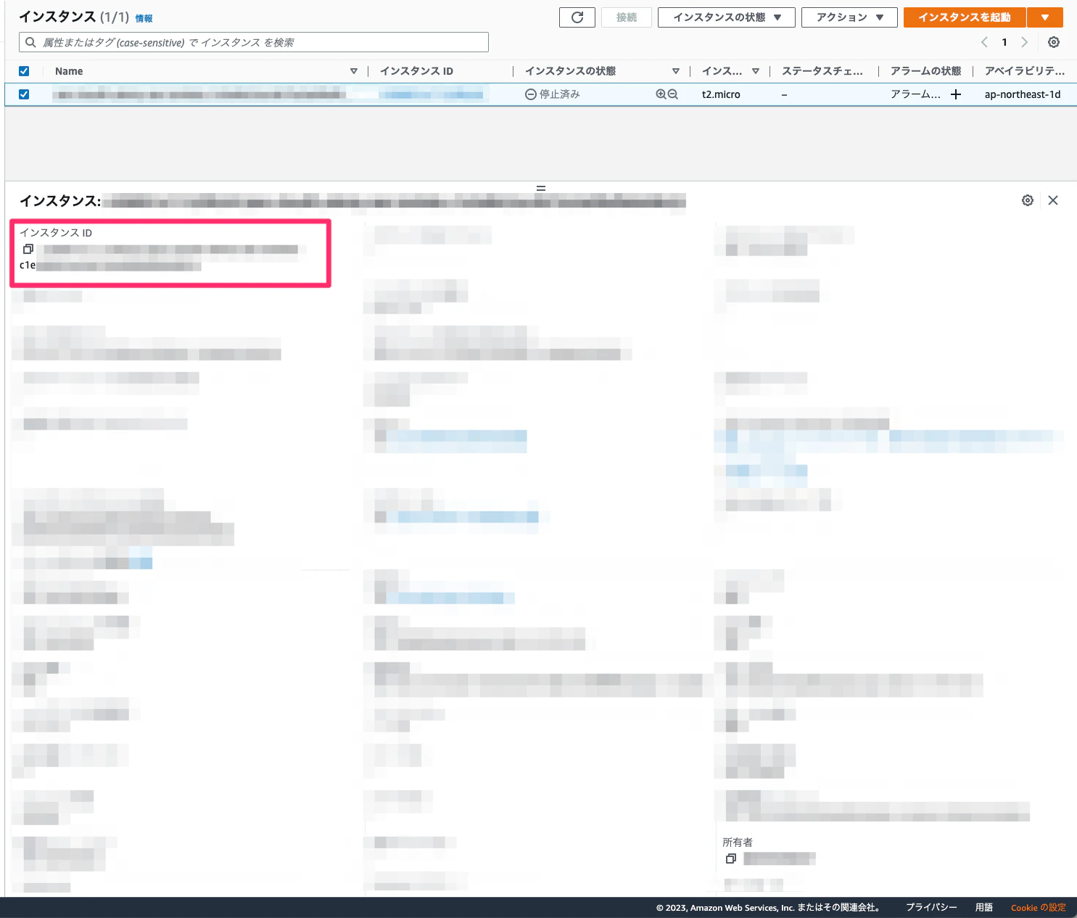Click the instance search input field
This screenshot has width=1077, height=918.
click(253, 41)
